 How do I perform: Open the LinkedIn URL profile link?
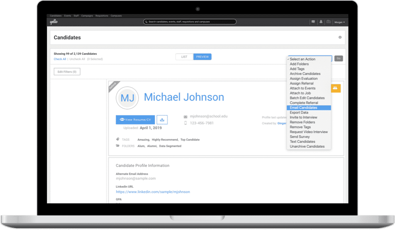pos(153,192)
